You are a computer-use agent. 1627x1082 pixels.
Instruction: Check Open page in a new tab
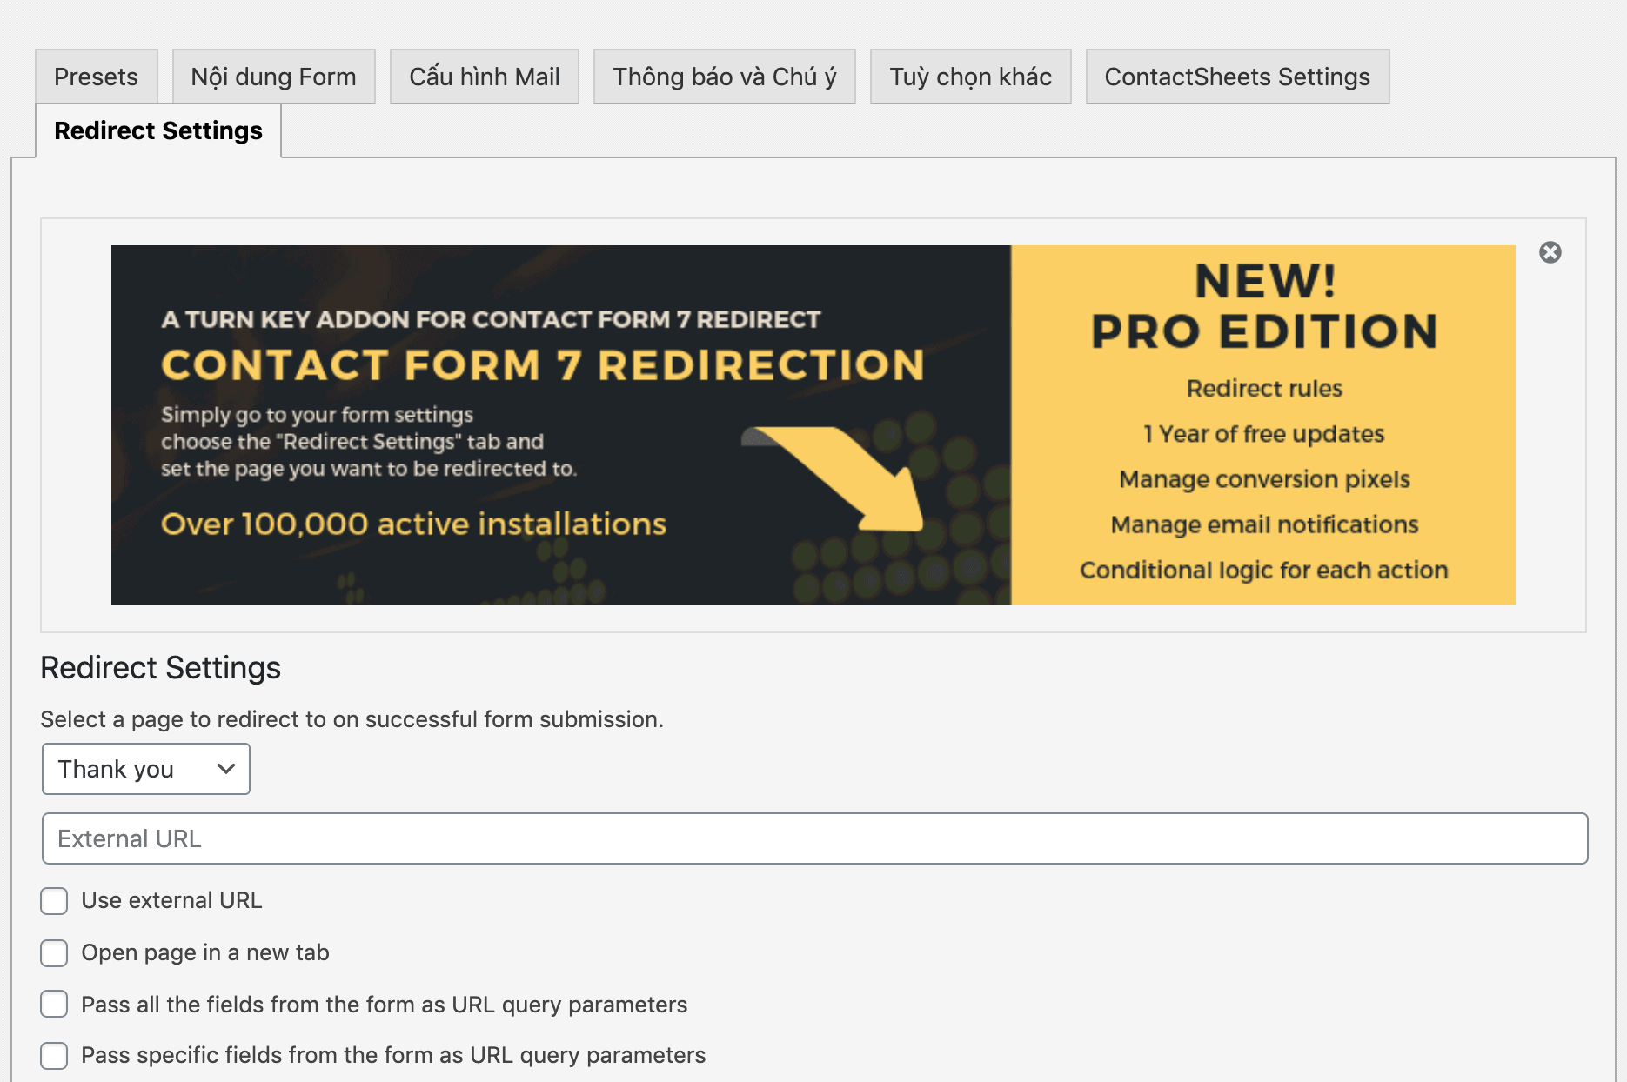[x=54, y=953]
